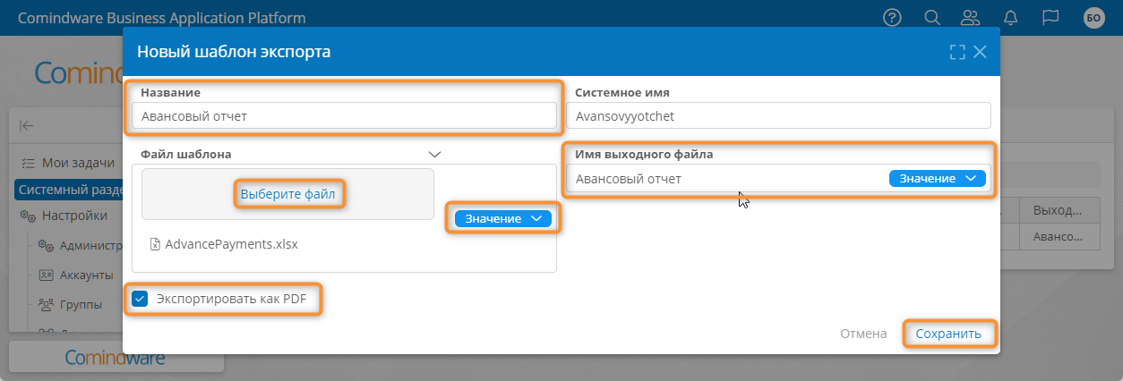The image size is (1123, 381).
Task: Maximize the dialog with the fullscreen icon
Action: click(x=957, y=52)
